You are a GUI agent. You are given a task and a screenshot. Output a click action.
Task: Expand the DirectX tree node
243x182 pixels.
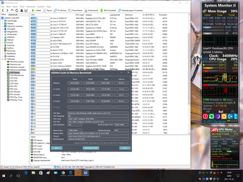[x=3, y=42]
